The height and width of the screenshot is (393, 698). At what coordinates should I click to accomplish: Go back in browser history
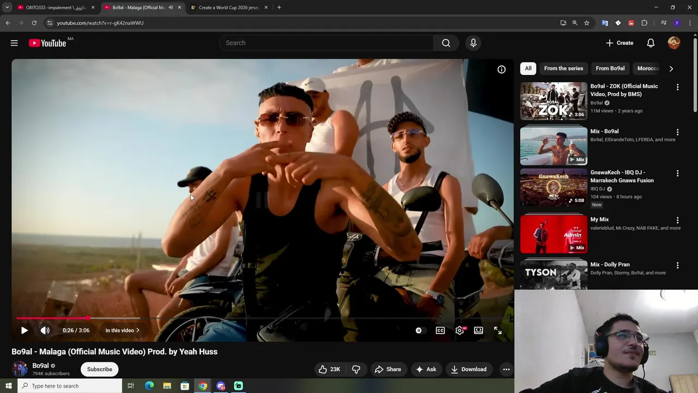[x=8, y=23]
